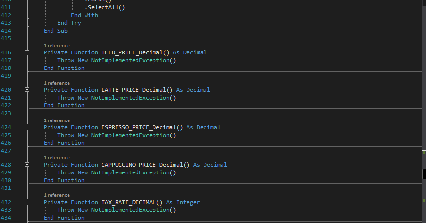
Task: Click NotImplementedException on line 421
Action: 130,98
